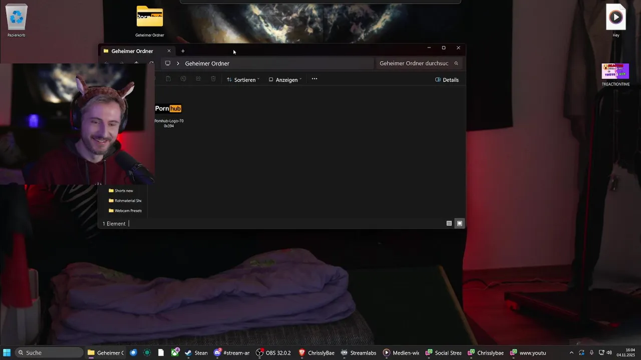Open the Windows Start button
The width and height of the screenshot is (641, 360).
point(7,352)
